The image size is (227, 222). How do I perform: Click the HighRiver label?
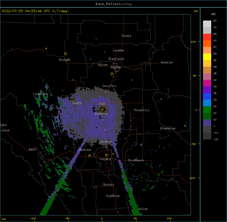113,196
